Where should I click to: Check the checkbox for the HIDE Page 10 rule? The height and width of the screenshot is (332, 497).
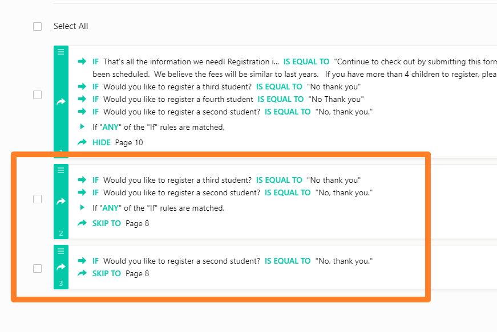pyautogui.click(x=38, y=95)
